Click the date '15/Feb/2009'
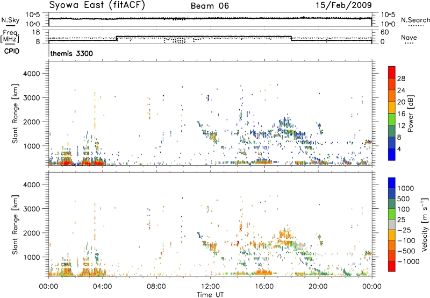Image resolution: width=430 pixels, height=298 pixels. [344, 5]
